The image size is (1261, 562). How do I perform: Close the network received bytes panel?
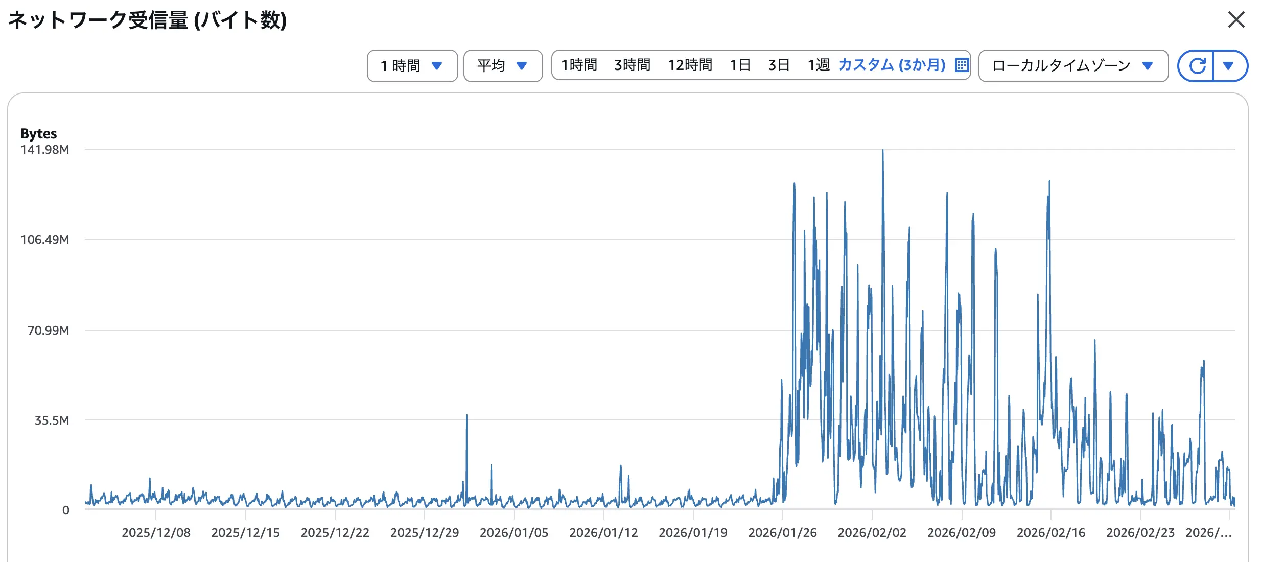[x=1236, y=20]
